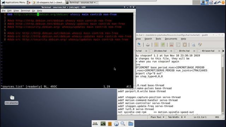
Task: Click the network signal tray icon
Action: tap(215, 2)
